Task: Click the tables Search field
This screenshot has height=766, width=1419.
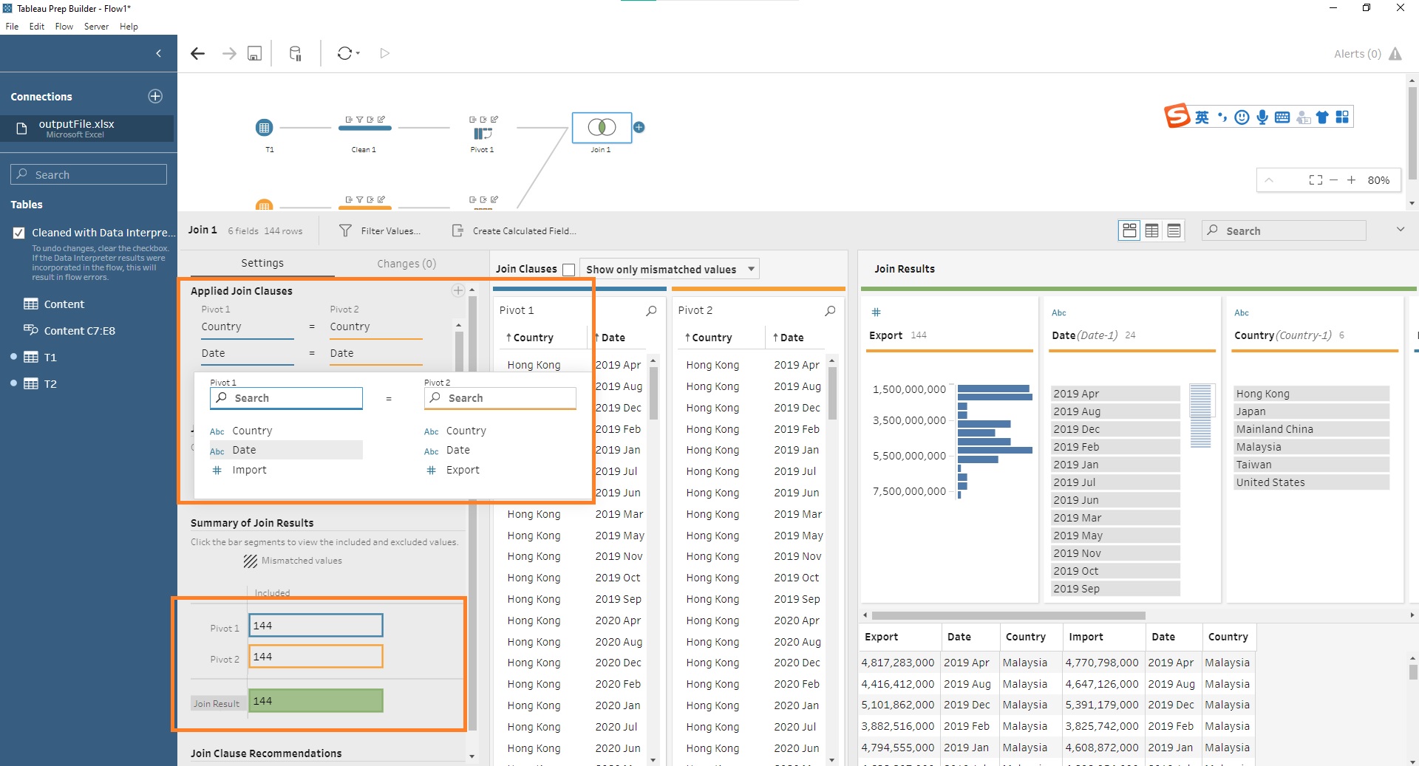Action: 89,174
